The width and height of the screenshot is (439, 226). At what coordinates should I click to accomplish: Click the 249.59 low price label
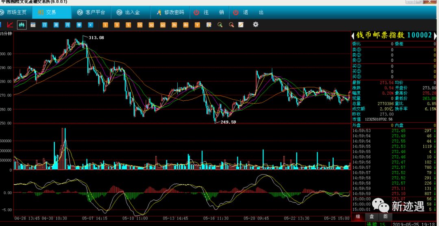228,122
